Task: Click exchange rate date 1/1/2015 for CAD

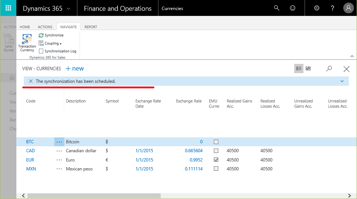Action: (144, 151)
